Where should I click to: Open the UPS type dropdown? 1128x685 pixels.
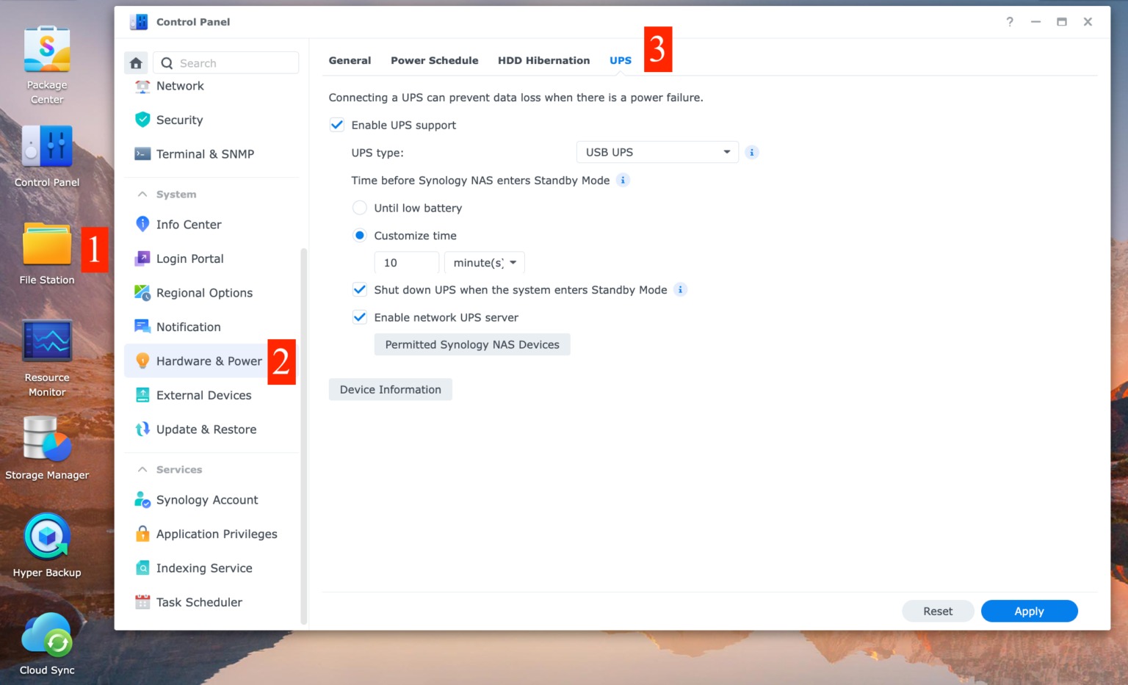coord(657,152)
